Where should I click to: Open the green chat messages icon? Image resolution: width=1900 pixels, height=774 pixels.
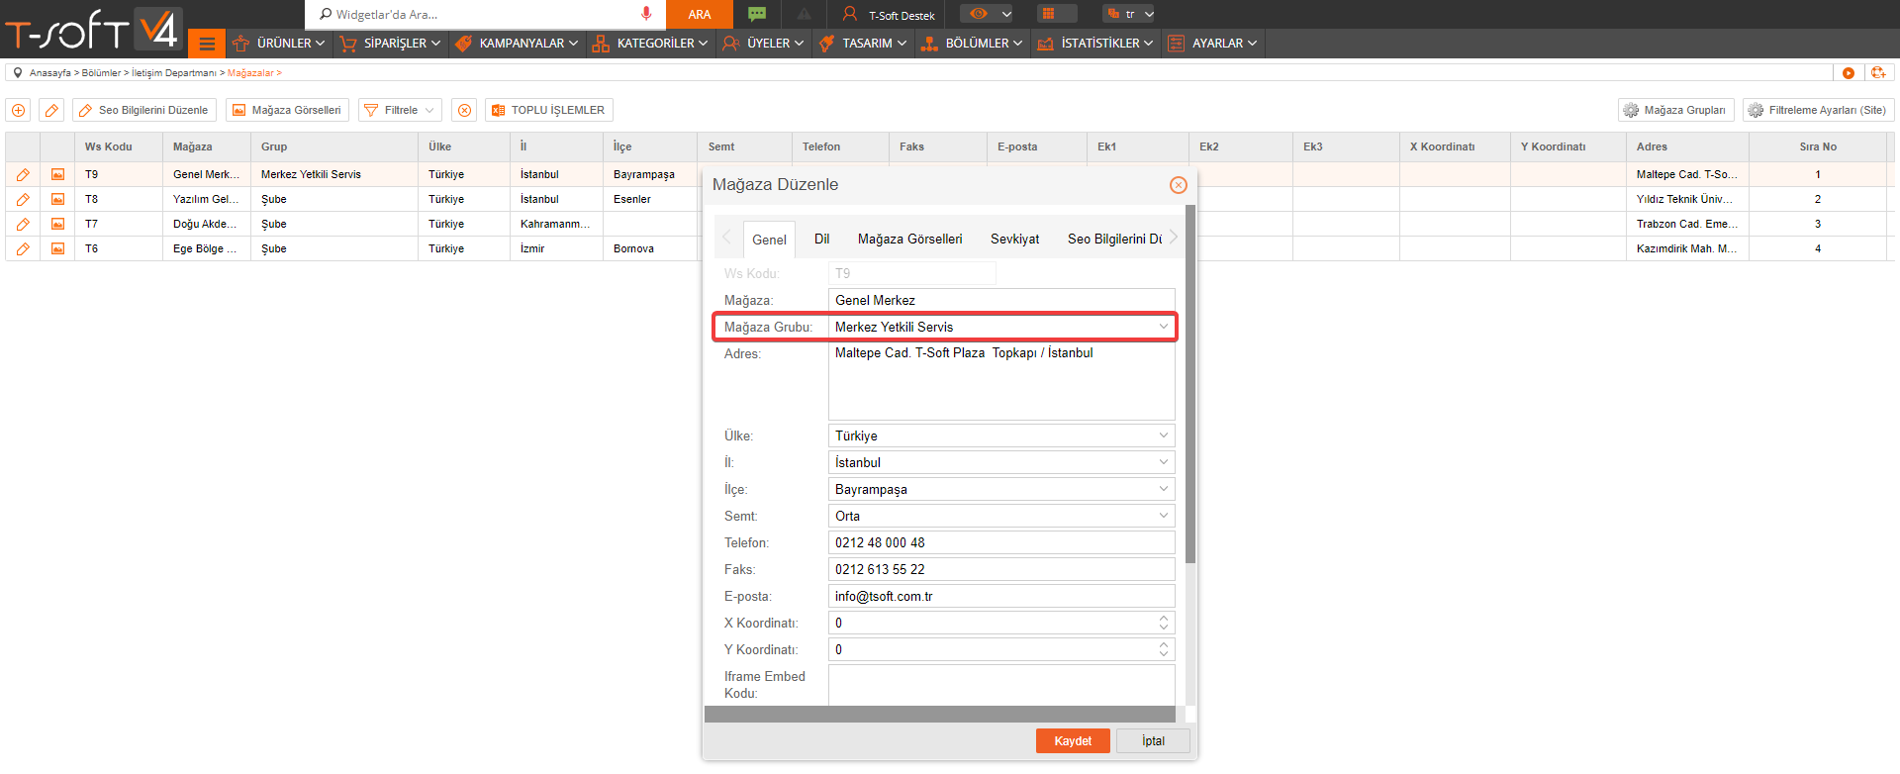757,14
